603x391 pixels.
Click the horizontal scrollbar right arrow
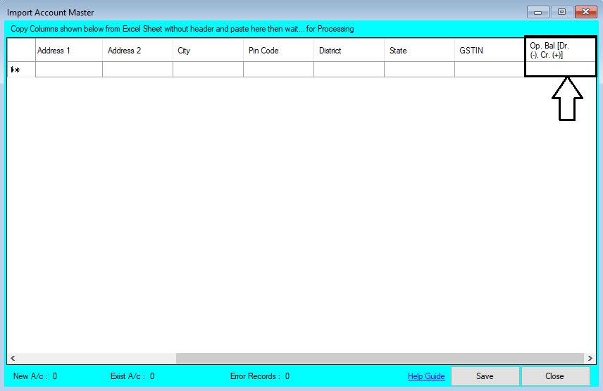pyautogui.click(x=590, y=358)
